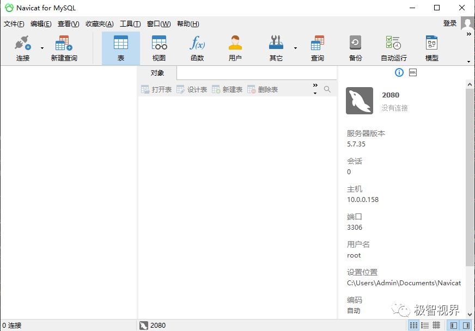This screenshot has height=331, width=475.
Task: Click port value 3306
Action: 355,228
